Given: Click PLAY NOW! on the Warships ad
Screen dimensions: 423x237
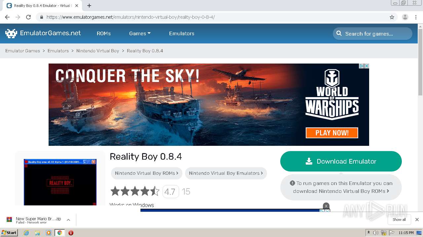Looking at the screenshot, I should (332, 133).
